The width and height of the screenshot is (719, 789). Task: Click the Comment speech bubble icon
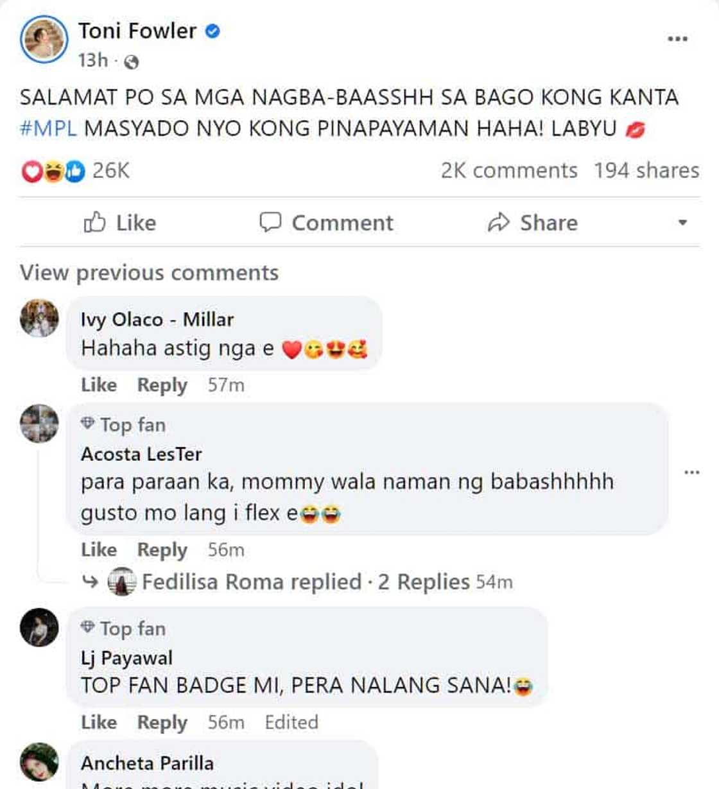(272, 222)
